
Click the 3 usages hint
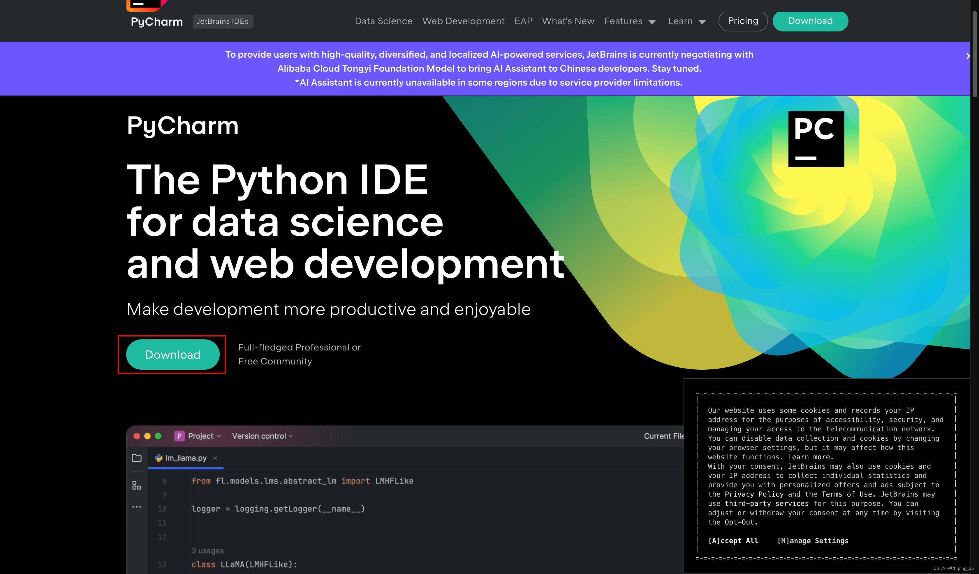tap(207, 550)
